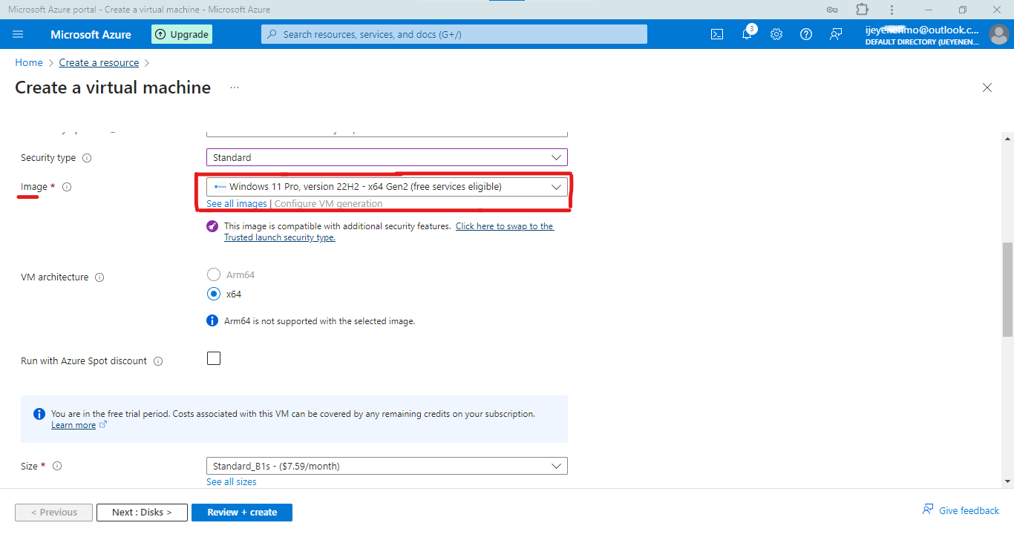
Task: Select the Arm64 radio button
Action: (x=214, y=274)
